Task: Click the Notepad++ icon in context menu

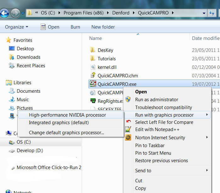Action: click(x=128, y=130)
